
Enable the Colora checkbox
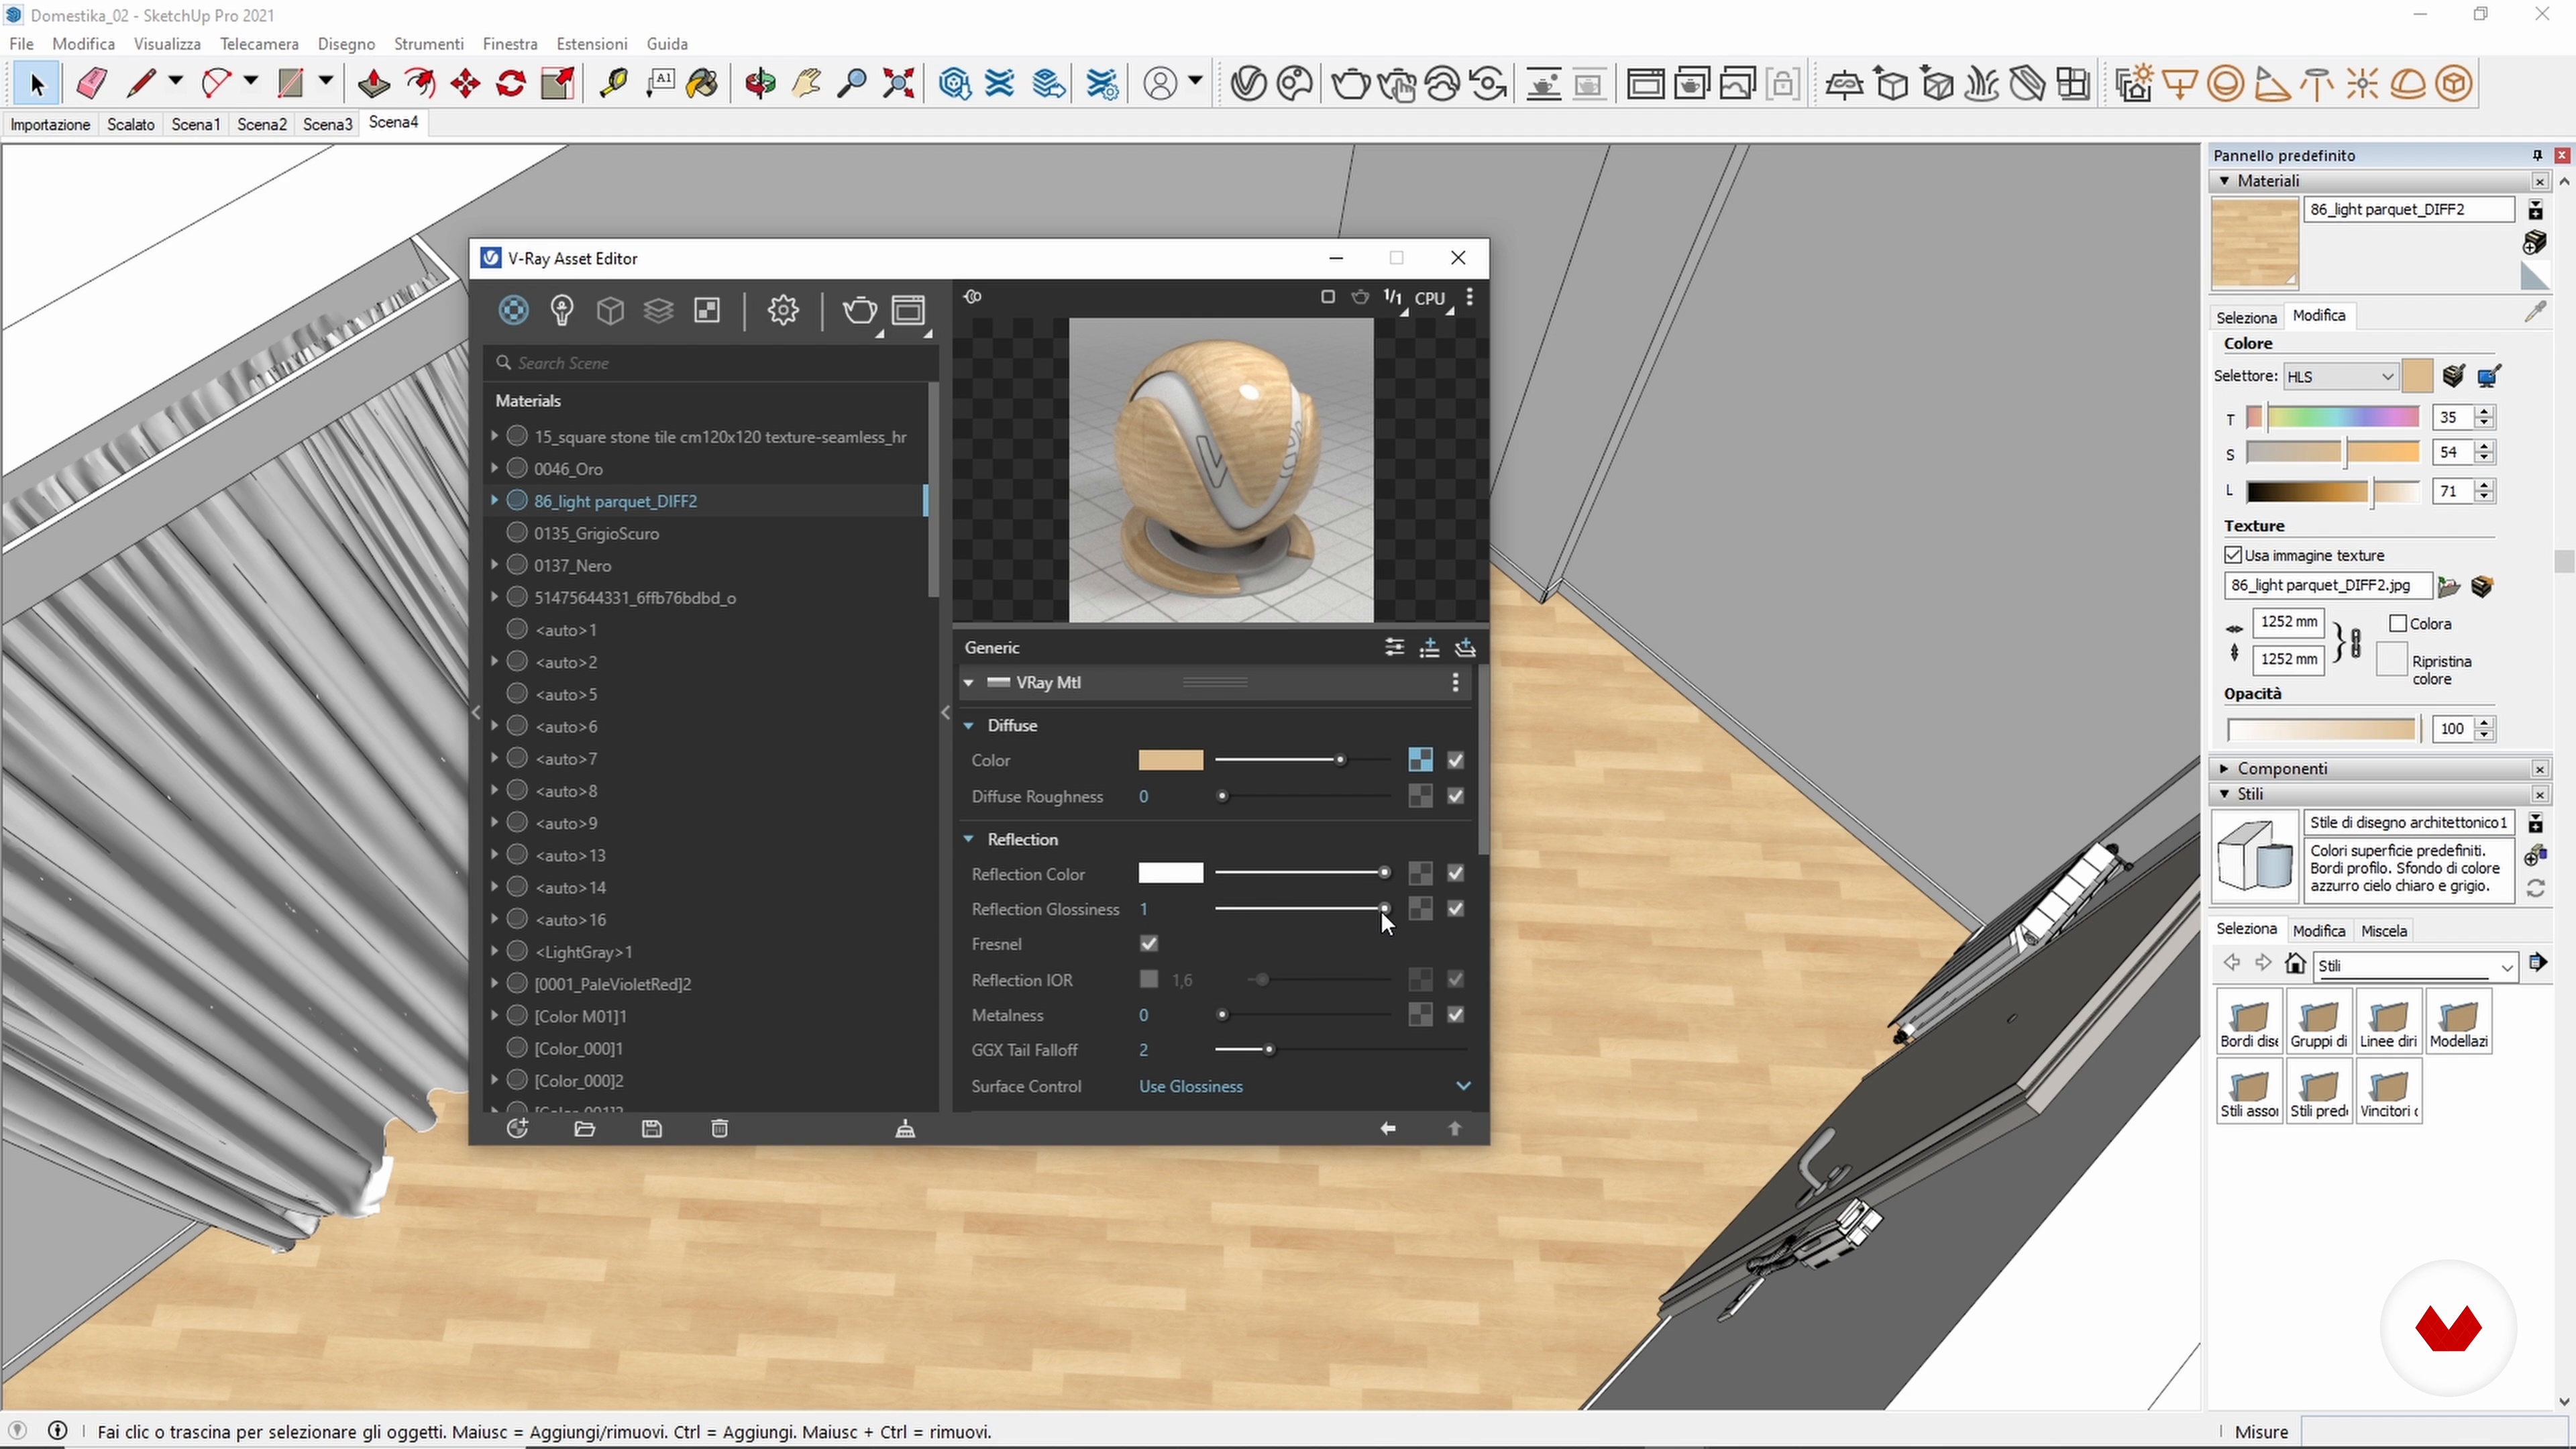click(x=2398, y=624)
